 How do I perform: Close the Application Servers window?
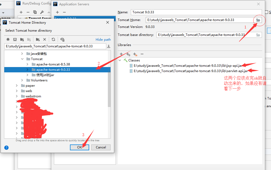pos(258,4)
